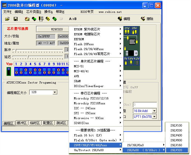Open the 芯片类型D menu
The height and width of the screenshot is (155, 191).
[34, 12]
